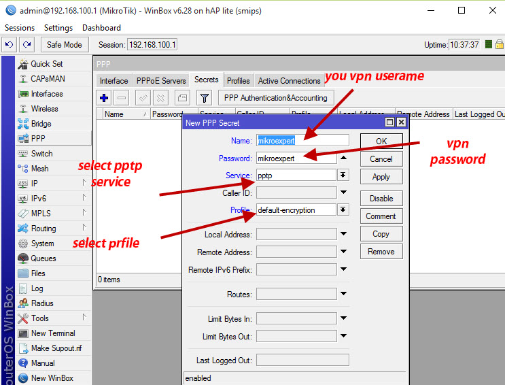Click the Password input field
Screen dimensions: 505x385
click(x=296, y=158)
